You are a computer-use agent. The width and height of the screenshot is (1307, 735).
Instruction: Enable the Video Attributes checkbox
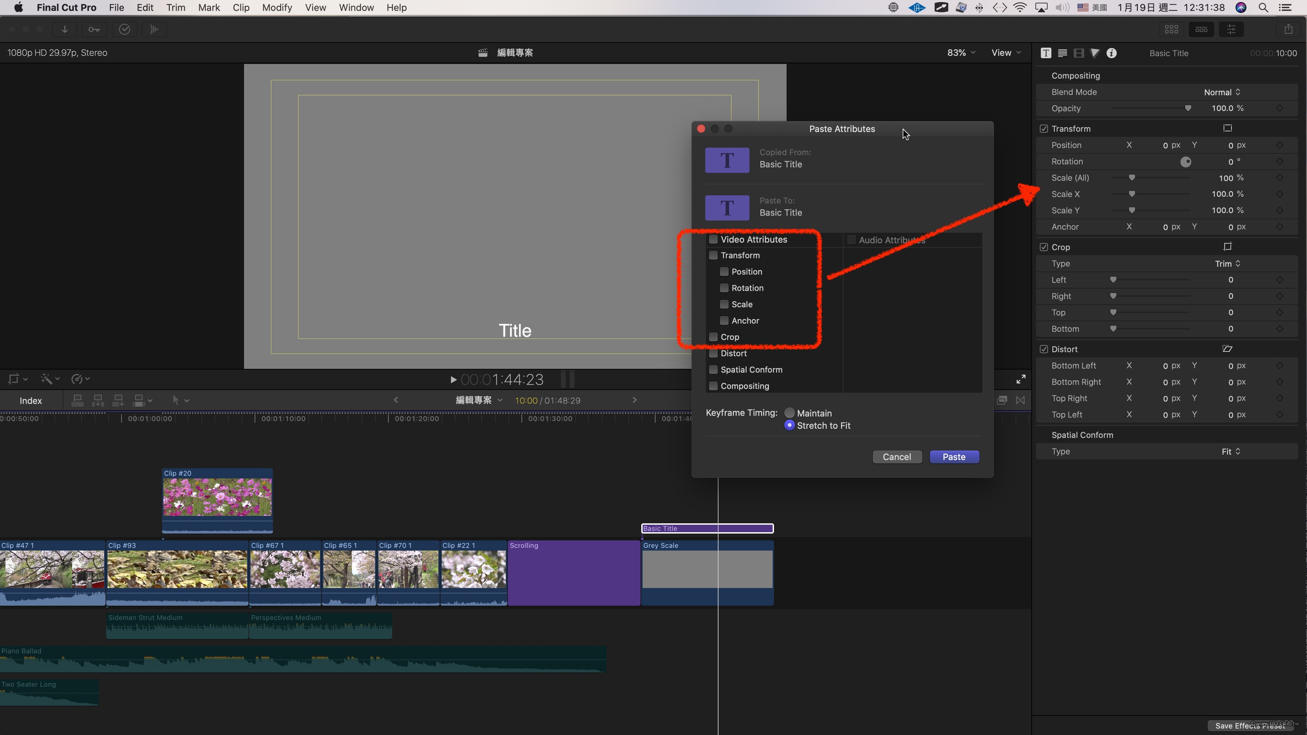point(713,240)
